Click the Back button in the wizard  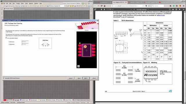tap(79, 78)
